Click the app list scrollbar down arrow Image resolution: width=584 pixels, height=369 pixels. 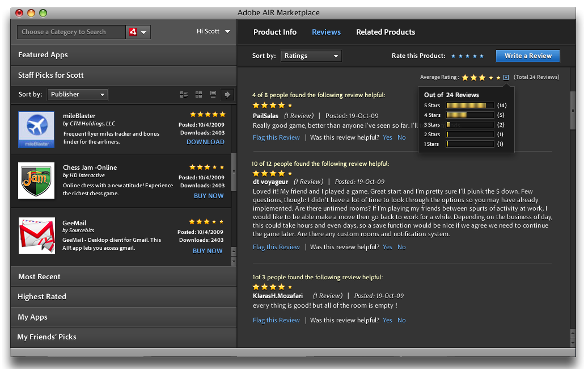[x=234, y=261]
